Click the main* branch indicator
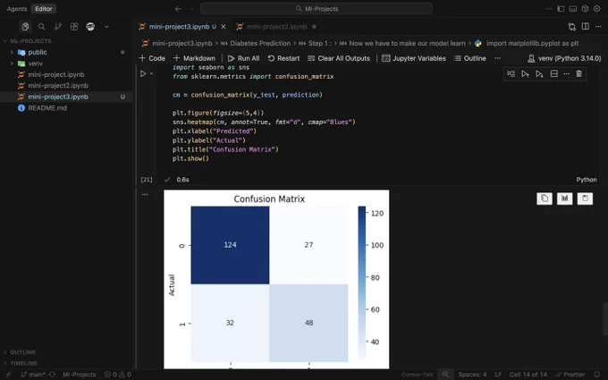 [x=33, y=374]
